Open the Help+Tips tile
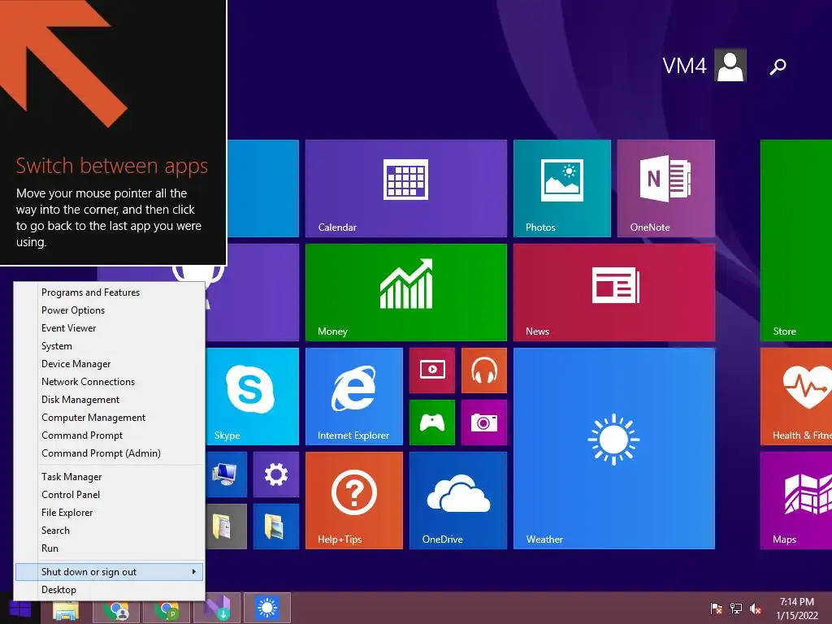This screenshot has height=624, width=832. [x=354, y=500]
